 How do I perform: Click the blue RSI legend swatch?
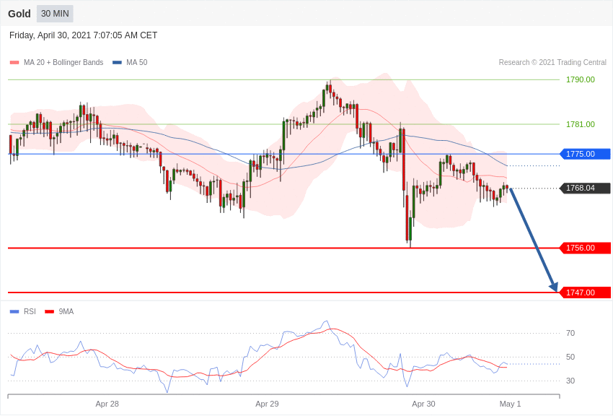tap(14, 312)
